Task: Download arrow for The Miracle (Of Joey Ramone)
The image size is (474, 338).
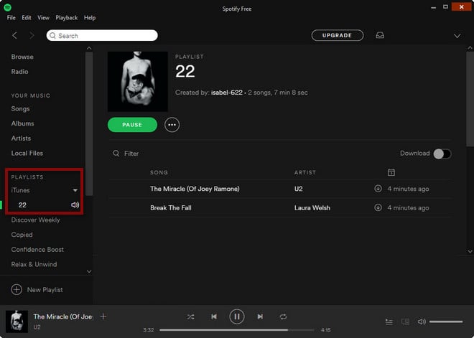Action: click(378, 189)
